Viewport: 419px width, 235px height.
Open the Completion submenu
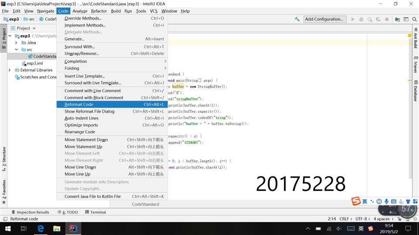click(112, 61)
